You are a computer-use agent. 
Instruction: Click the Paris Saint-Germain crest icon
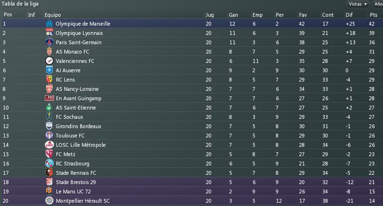tap(49, 42)
